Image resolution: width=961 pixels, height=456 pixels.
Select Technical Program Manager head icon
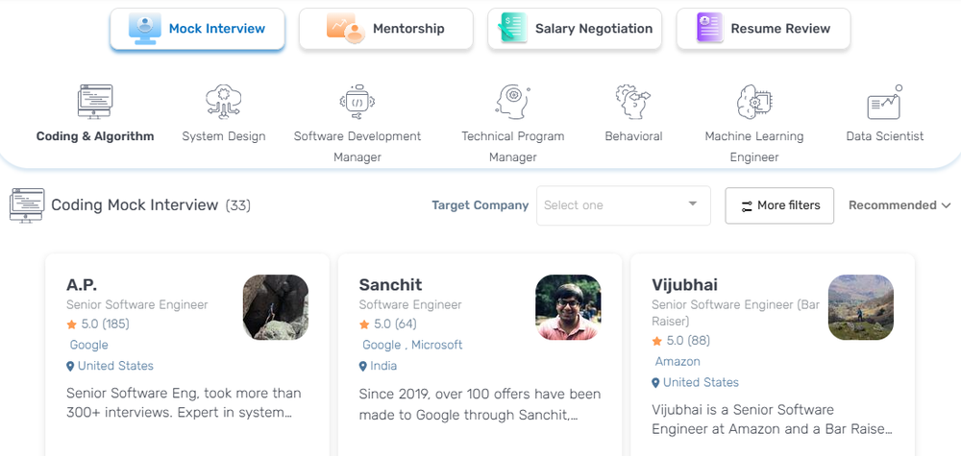512,102
